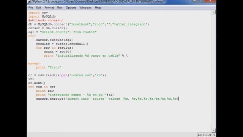Open the Edit menu
This screenshot has height=137, width=243.
click(39, 8)
